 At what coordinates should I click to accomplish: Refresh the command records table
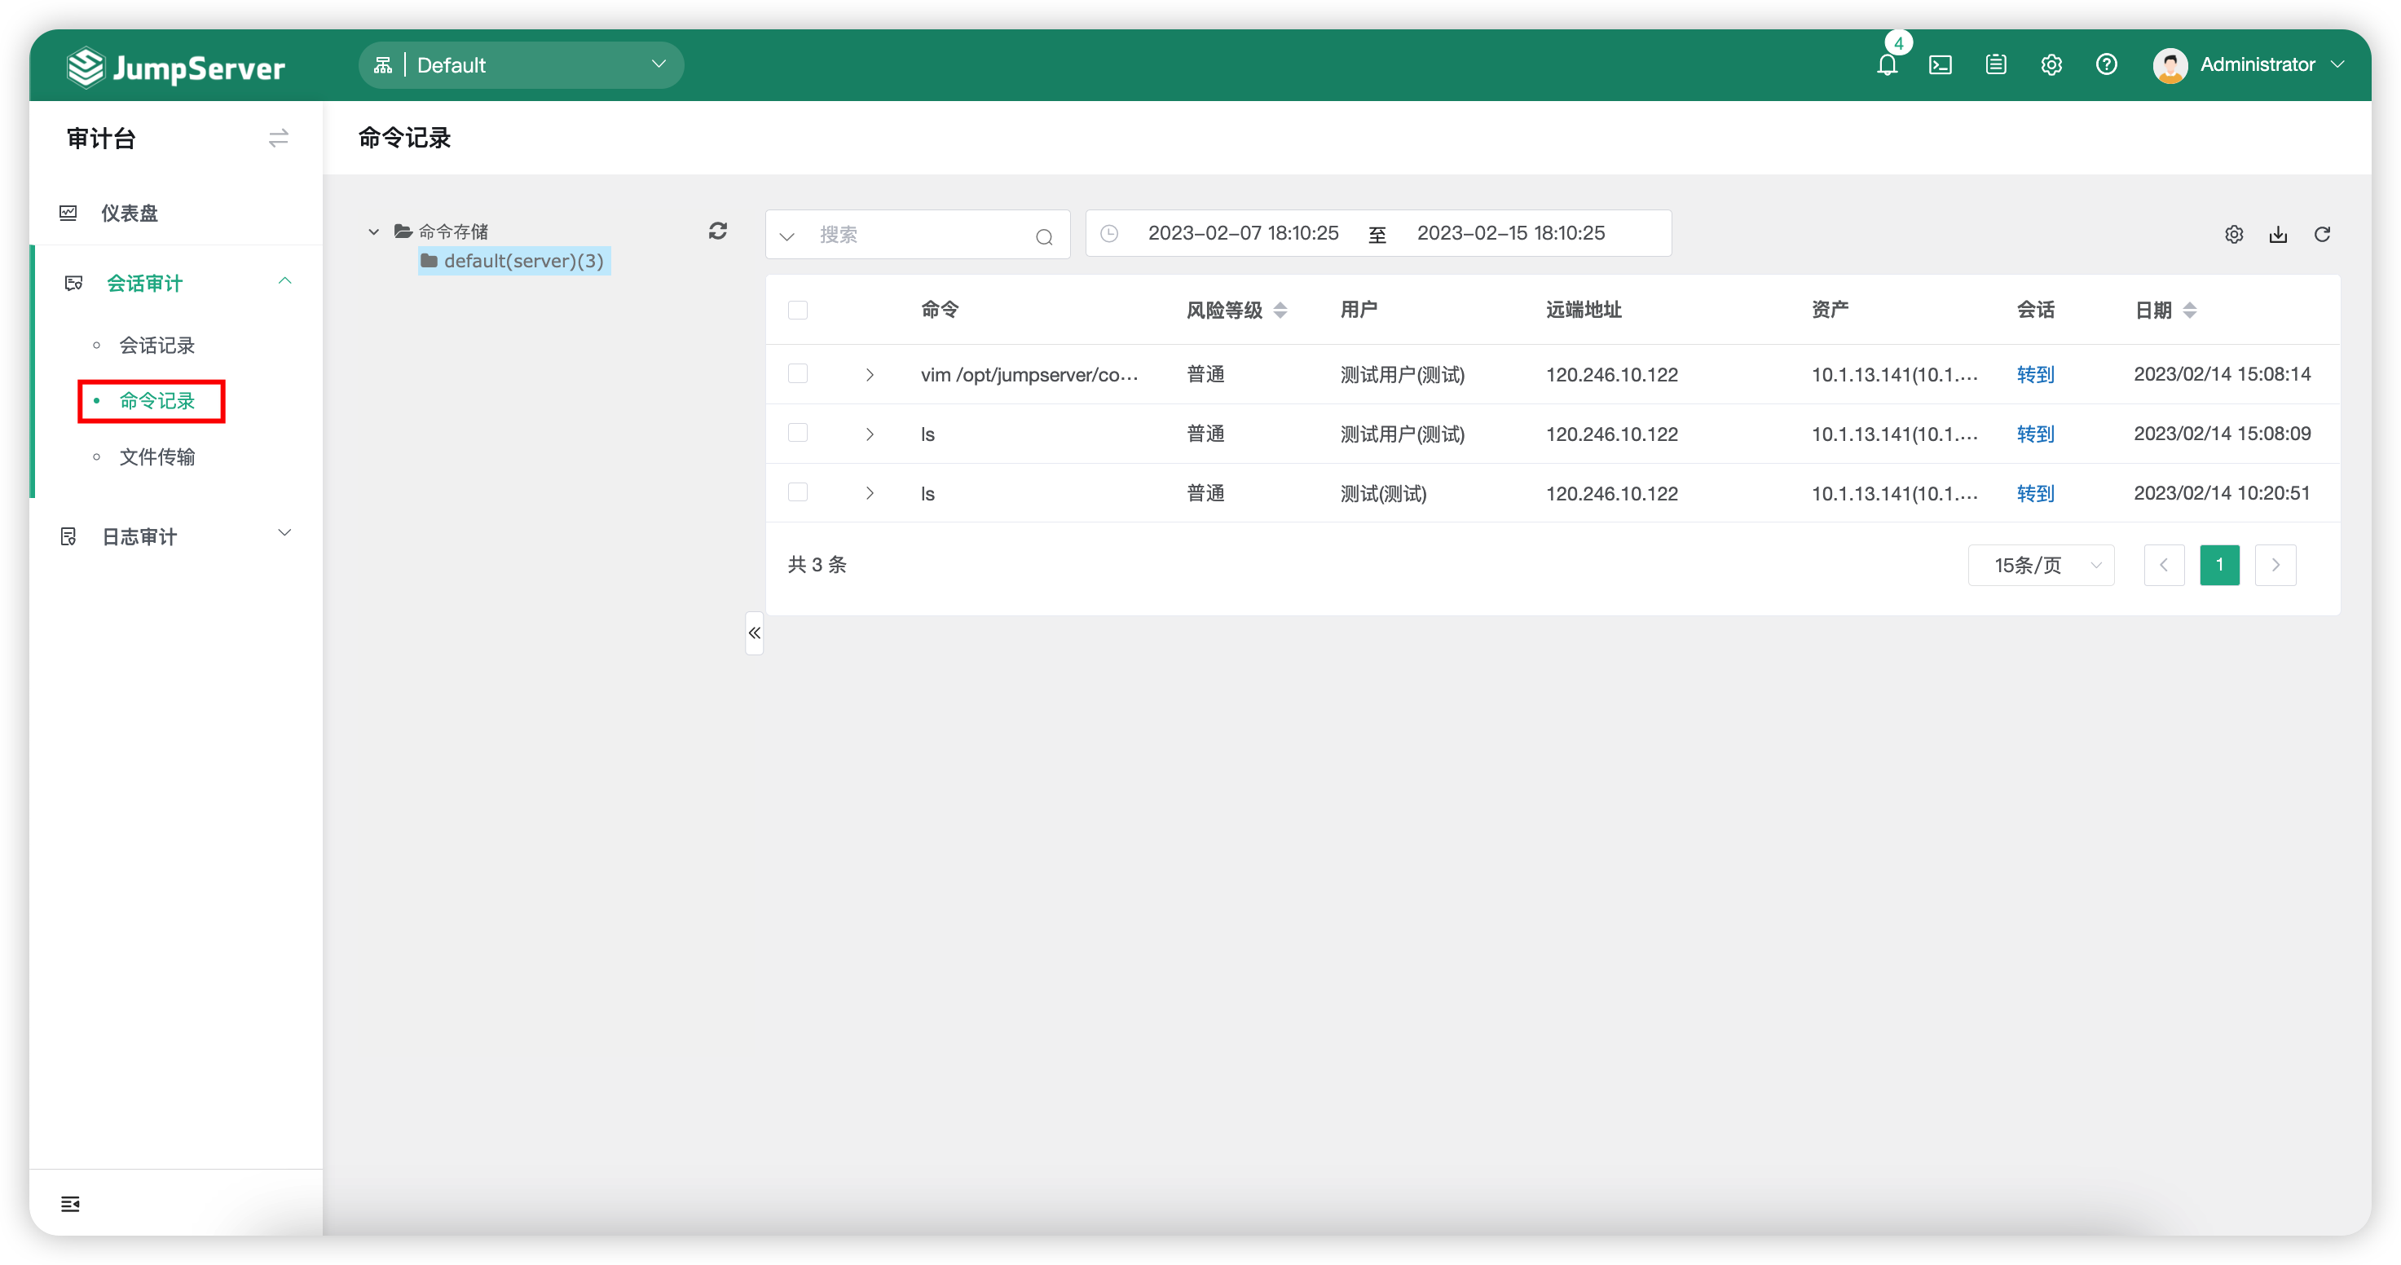click(2323, 234)
